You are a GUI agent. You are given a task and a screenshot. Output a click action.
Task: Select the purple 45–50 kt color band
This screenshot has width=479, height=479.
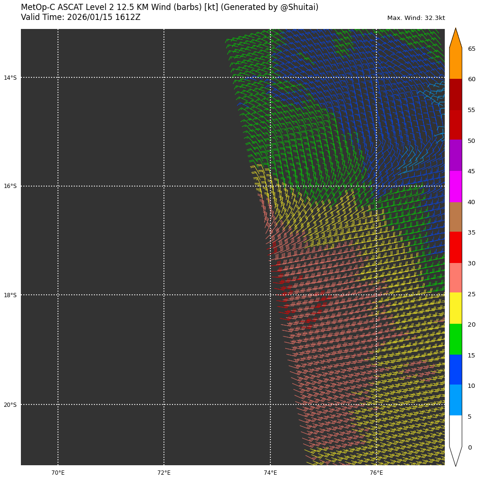455,155
